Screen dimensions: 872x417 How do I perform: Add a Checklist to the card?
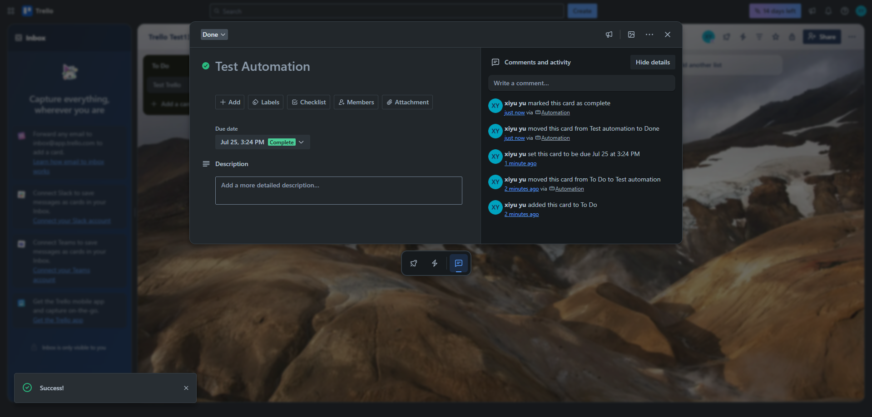[308, 102]
